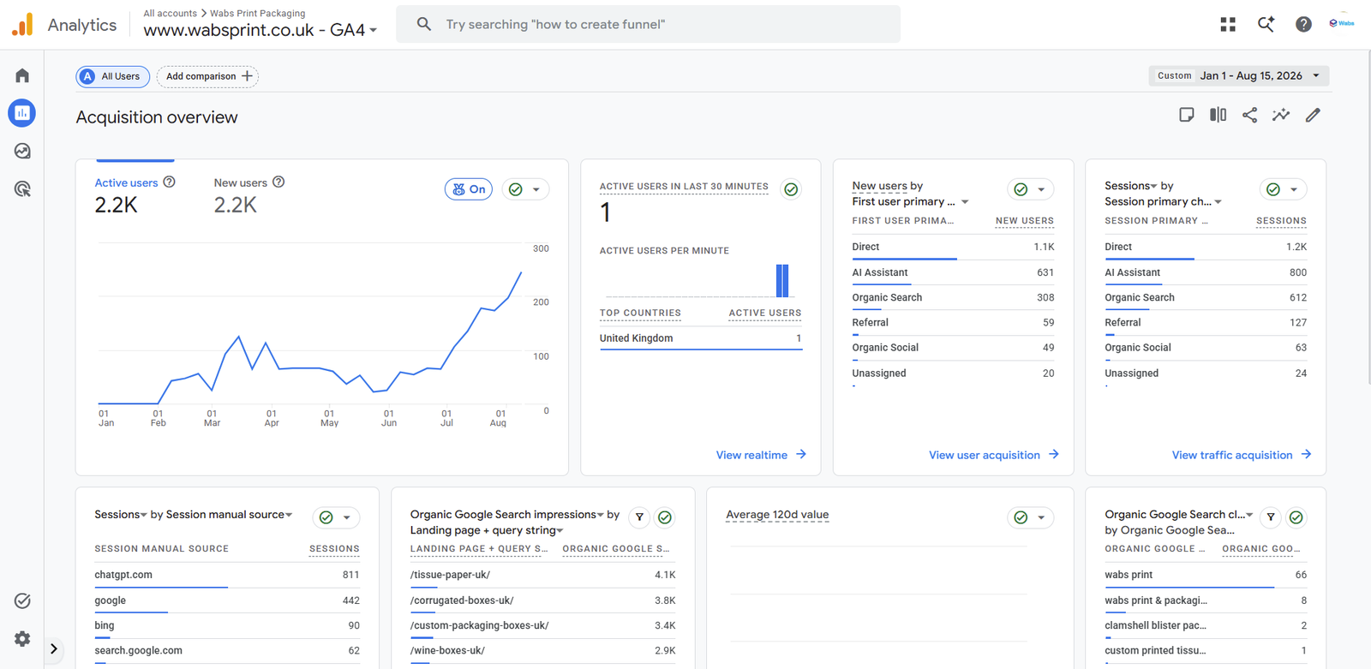Viewport: 1371px width, 669px height.
Task: Open the custom date range dropdown
Action: tap(1239, 75)
